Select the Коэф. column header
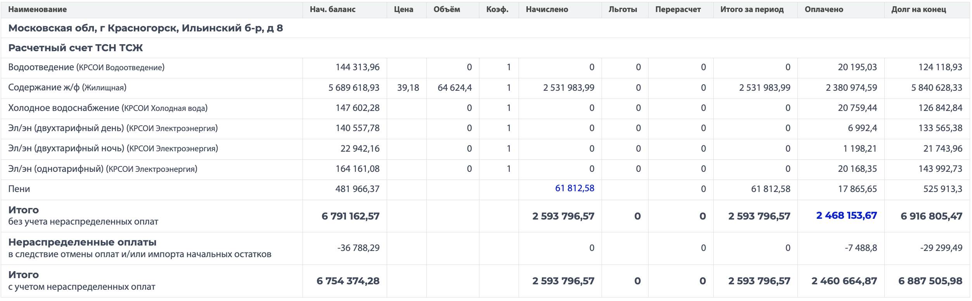Image resolution: width=972 pixels, height=301 pixels. tap(497, 10)
